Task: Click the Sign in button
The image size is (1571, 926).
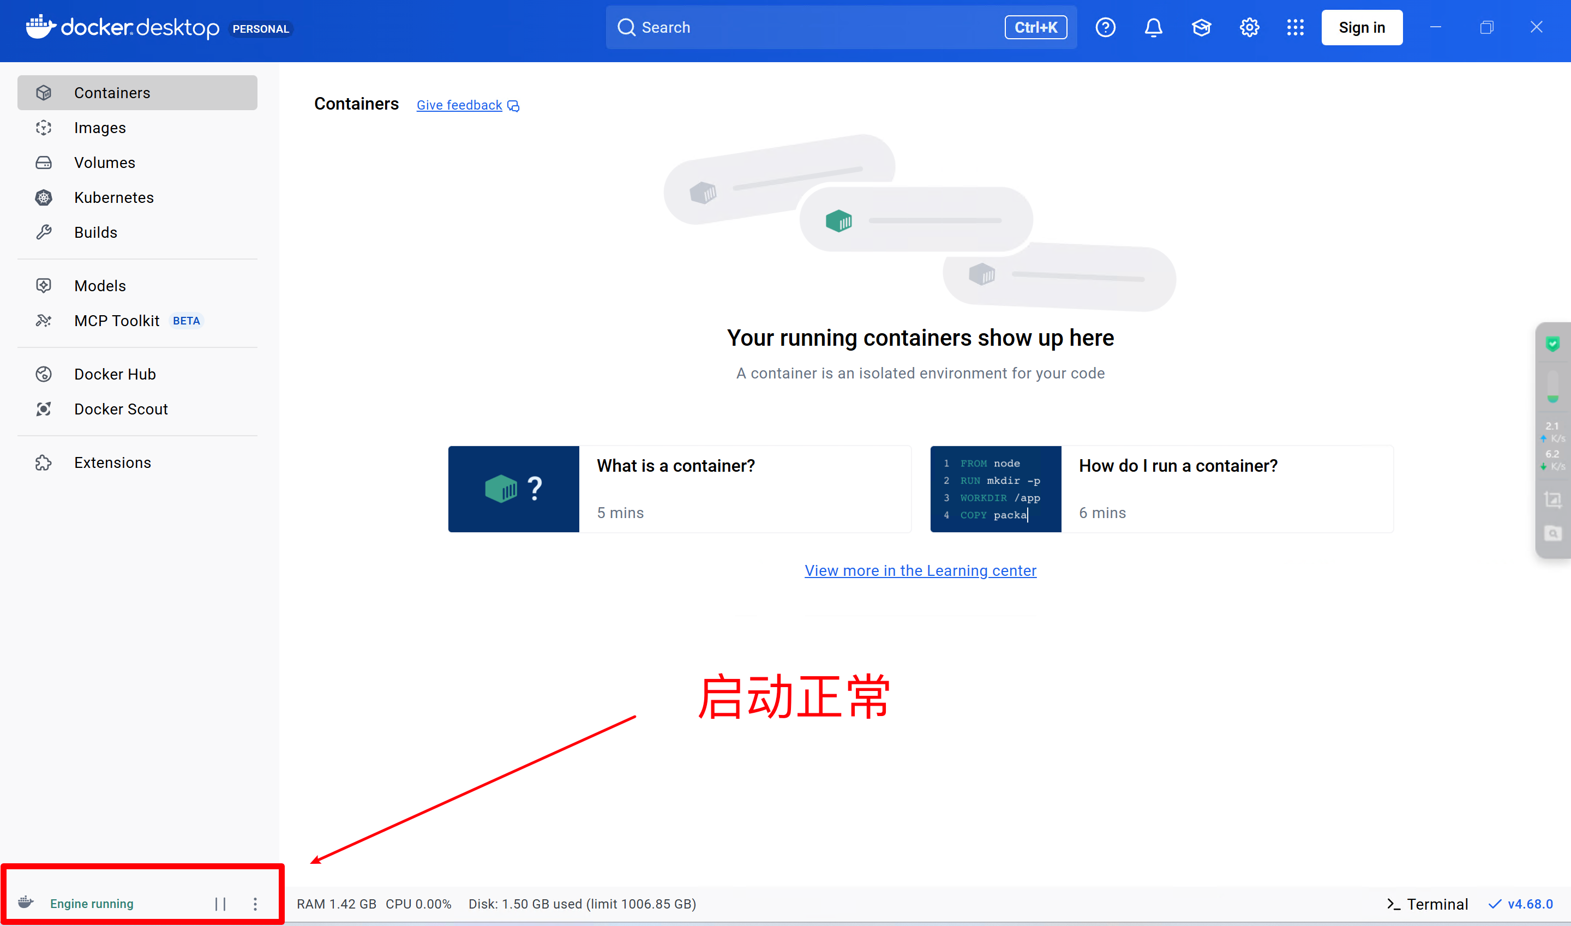Action: [1362, 27]
